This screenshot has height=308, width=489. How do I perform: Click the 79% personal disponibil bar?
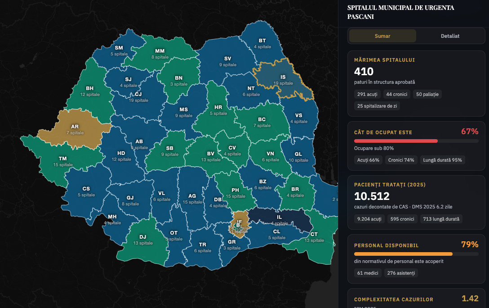click(x=416, y=254)
